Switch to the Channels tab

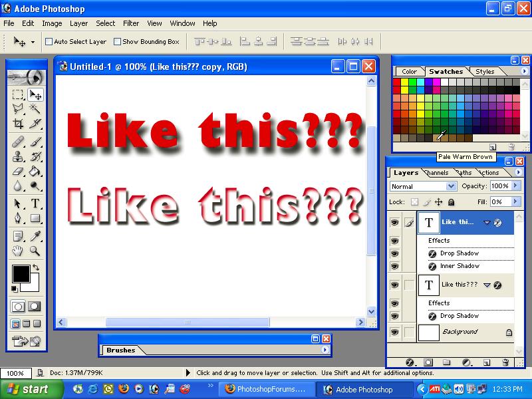(x=435, y=173)
